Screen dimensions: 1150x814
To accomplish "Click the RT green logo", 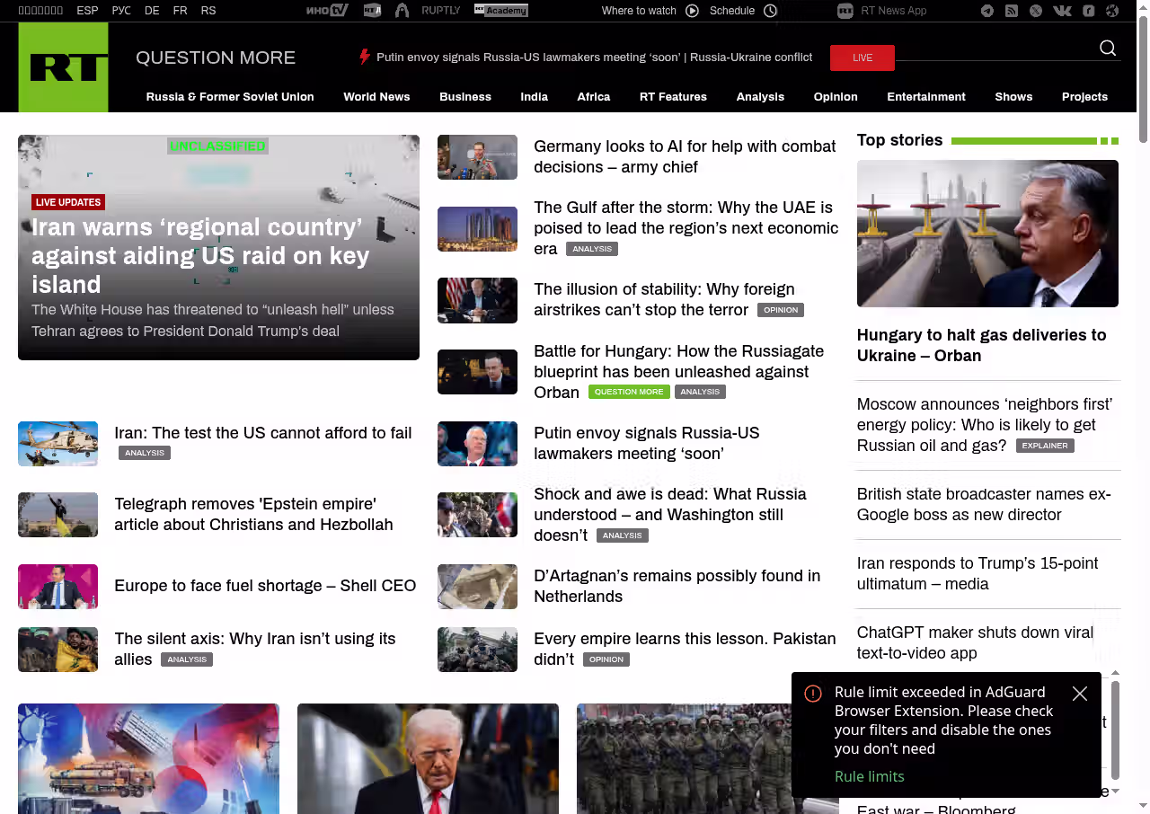I will (63, 67).
